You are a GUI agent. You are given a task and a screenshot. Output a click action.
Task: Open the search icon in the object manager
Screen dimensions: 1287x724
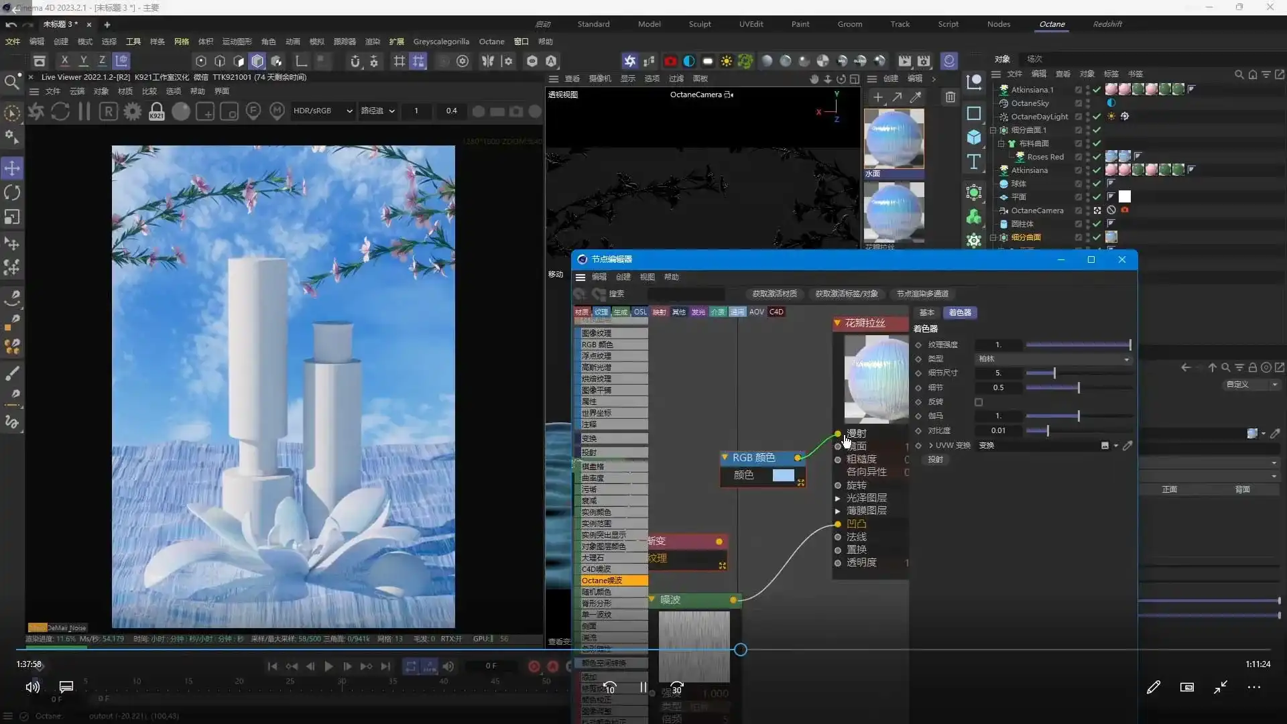[1239, 74]
